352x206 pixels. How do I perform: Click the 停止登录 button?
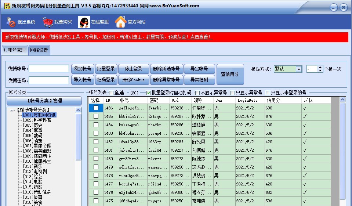tap(134, 69)
